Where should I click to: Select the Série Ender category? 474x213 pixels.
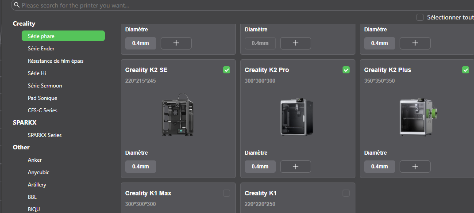tap(41, 49)
